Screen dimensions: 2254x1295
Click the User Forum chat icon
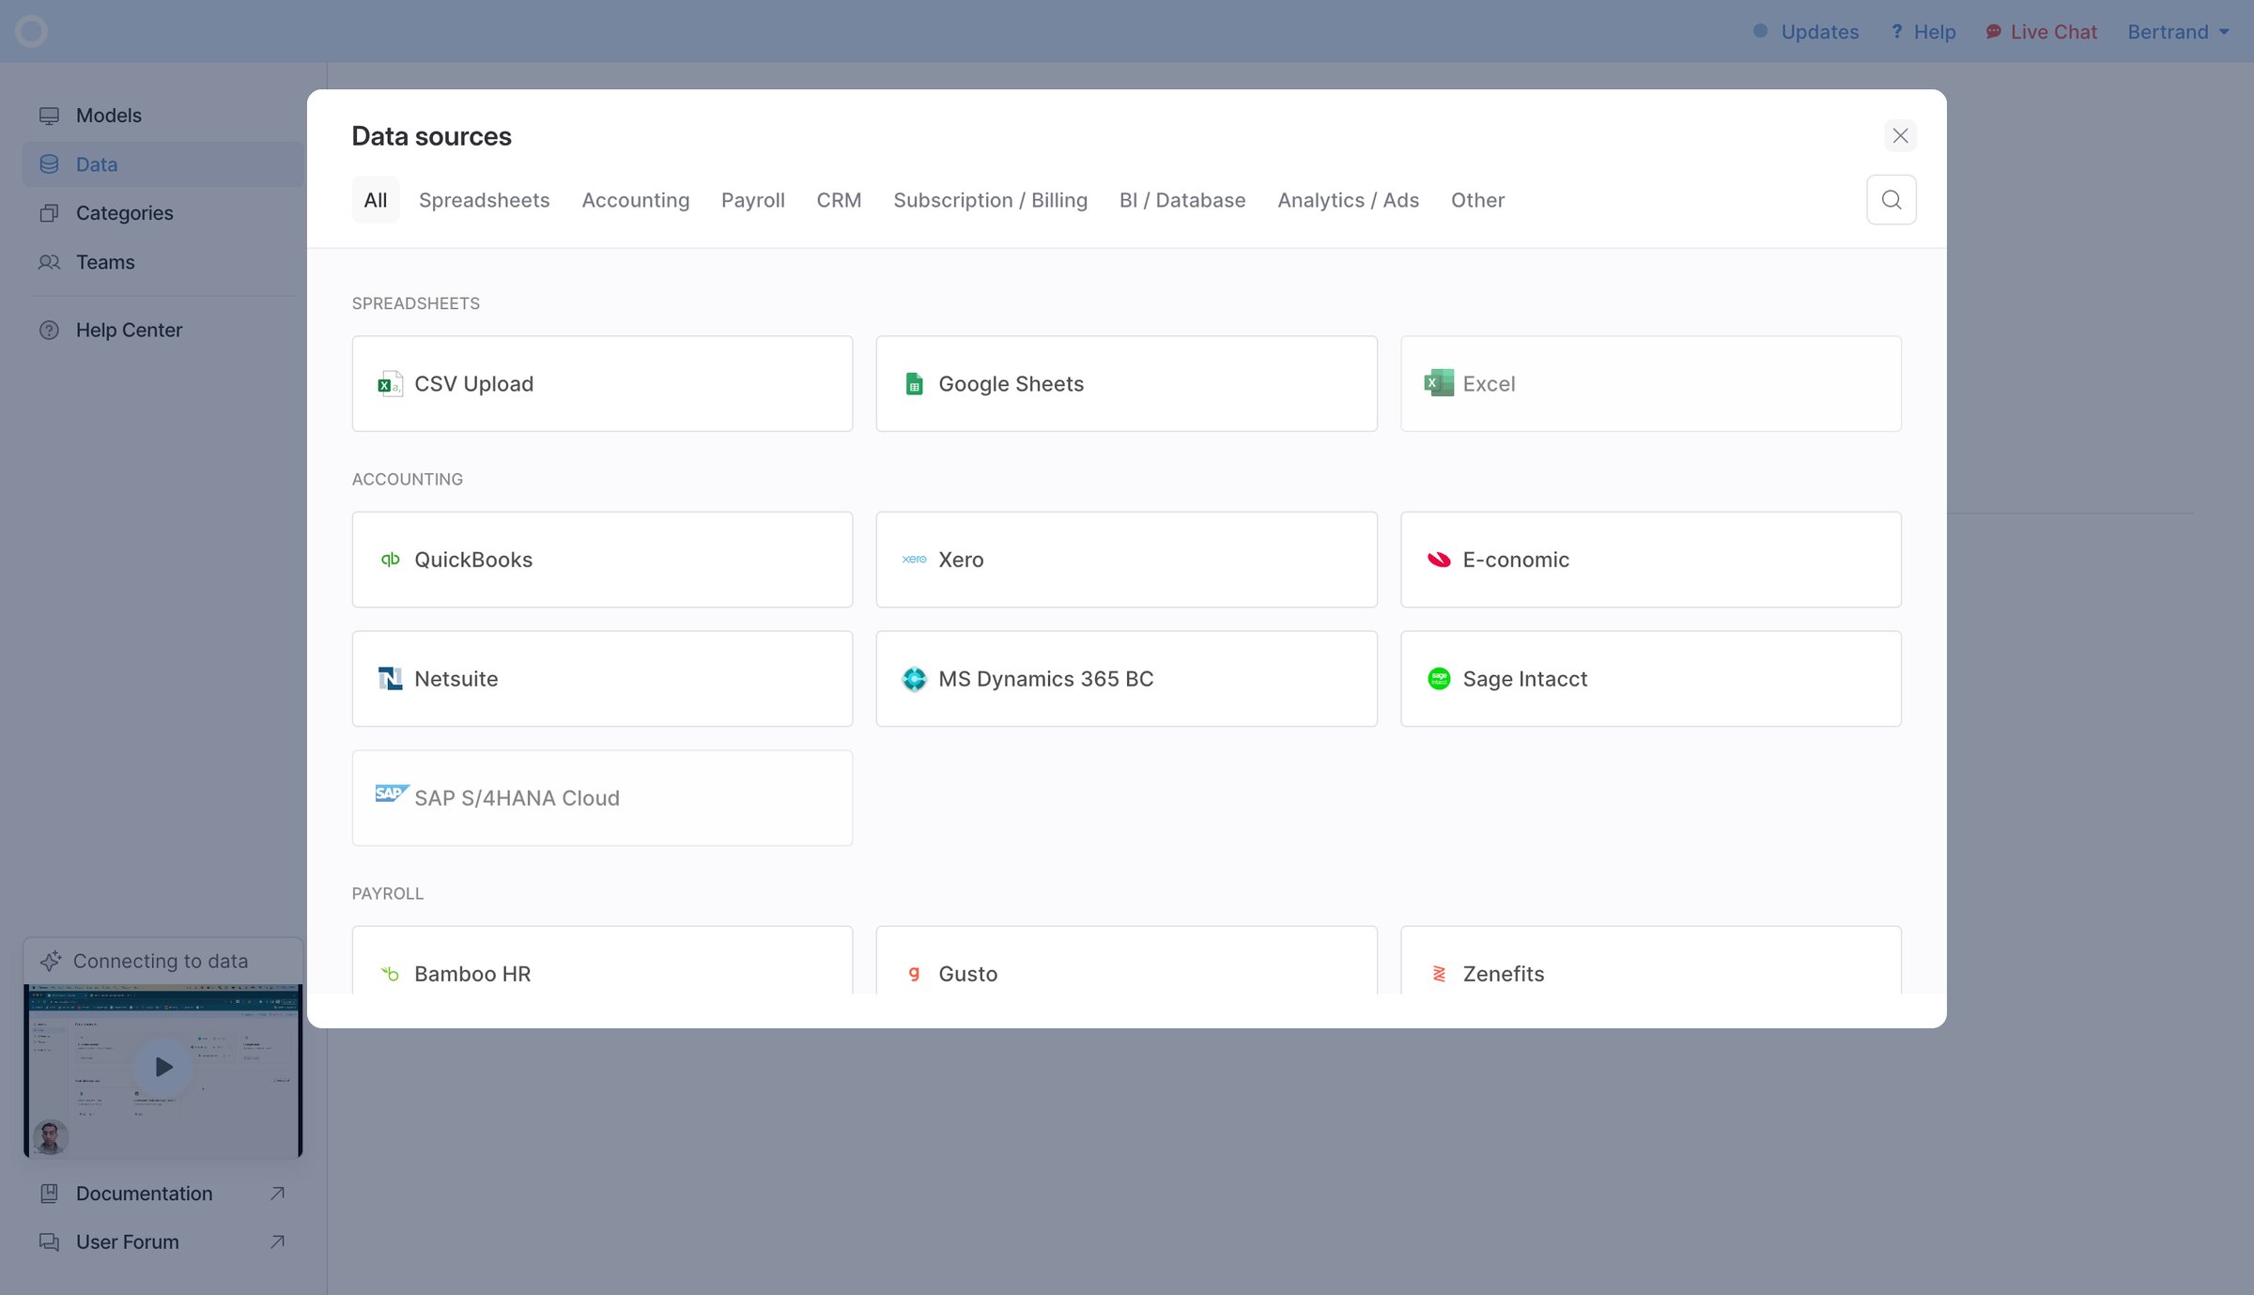pyautogui.click(x=49, y=1241)
